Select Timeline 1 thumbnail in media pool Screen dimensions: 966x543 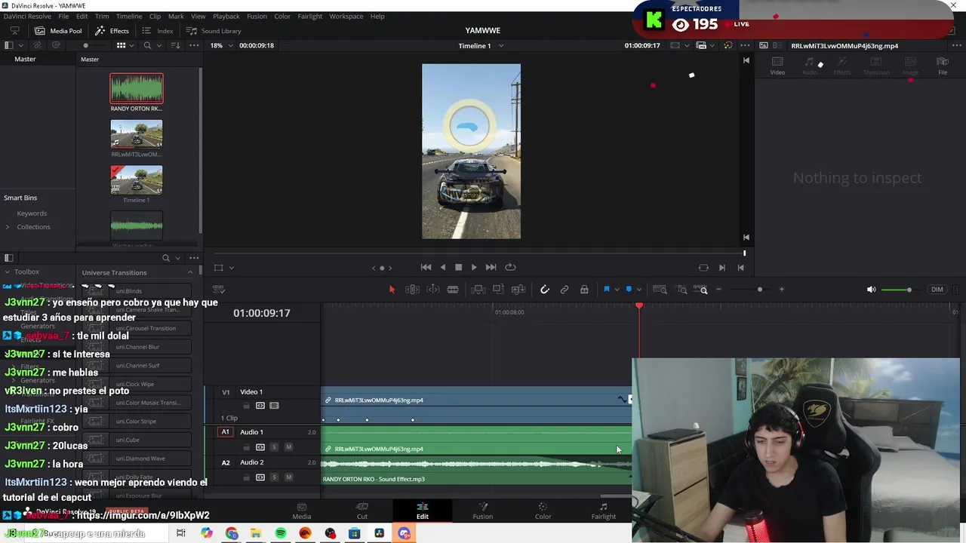[x=137, y=180]
